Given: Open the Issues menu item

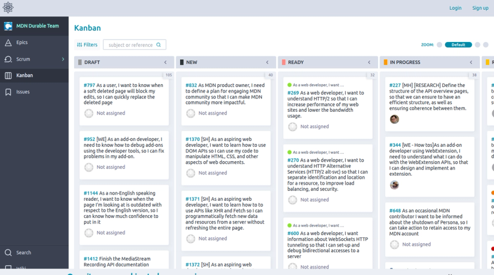Looking at the screenshot, I should pyautogui.click(x=35, y=92).
